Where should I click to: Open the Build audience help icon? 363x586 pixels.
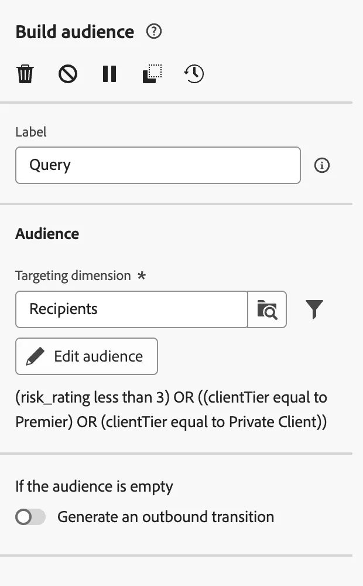pos(154,32)
